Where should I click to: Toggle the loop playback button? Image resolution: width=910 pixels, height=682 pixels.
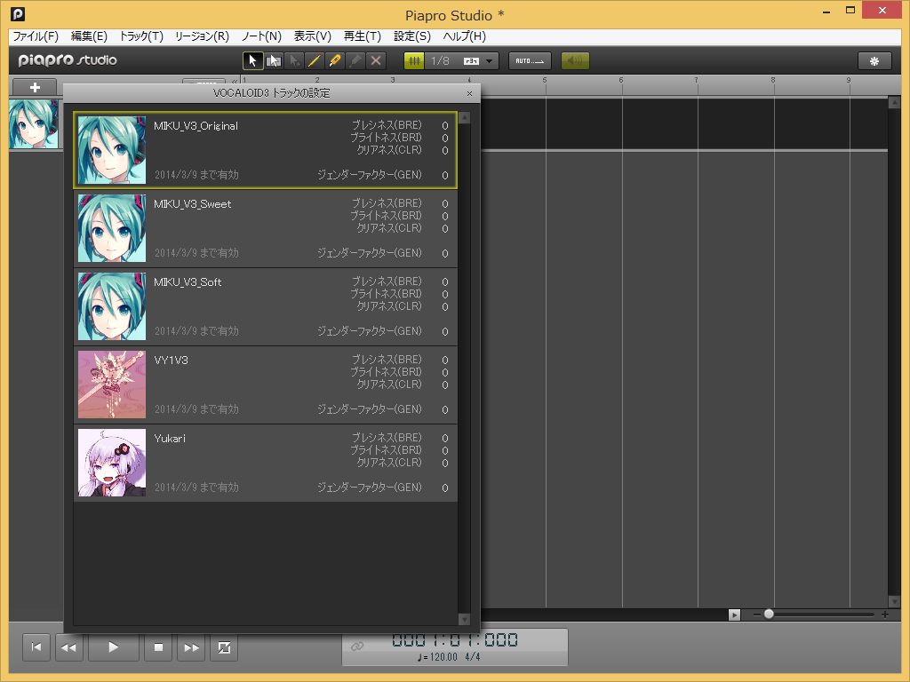click(224, 647)
